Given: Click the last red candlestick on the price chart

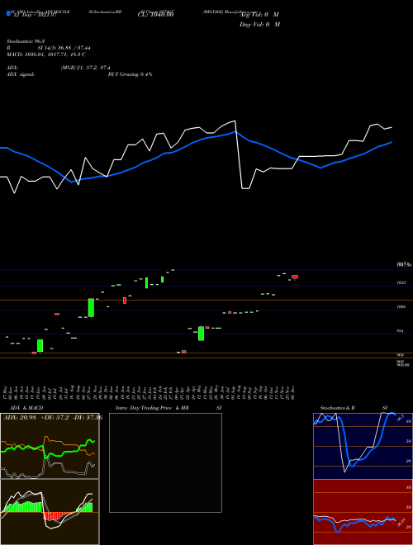Looking at the screenshot, I should click(295, 277).
